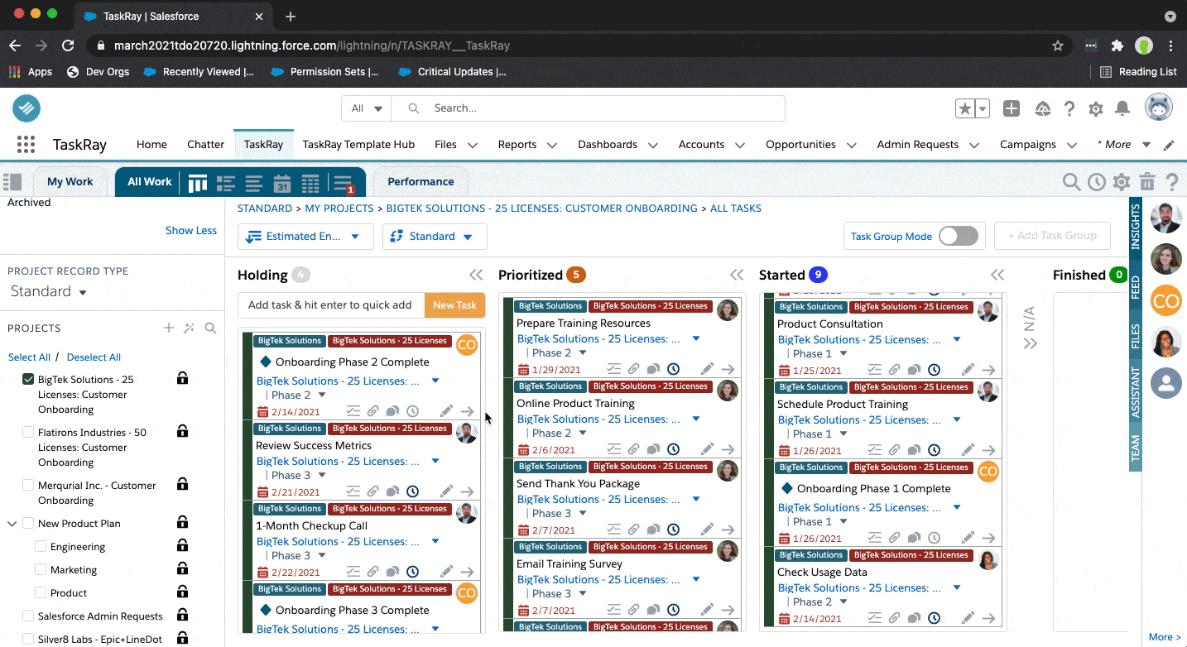Switch to Kanban board view icon
The height and width of the screenshot is (647, 1187).
click(197, 183)
